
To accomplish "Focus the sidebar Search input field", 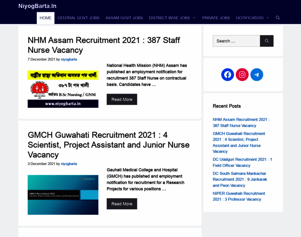I will 236,41.
